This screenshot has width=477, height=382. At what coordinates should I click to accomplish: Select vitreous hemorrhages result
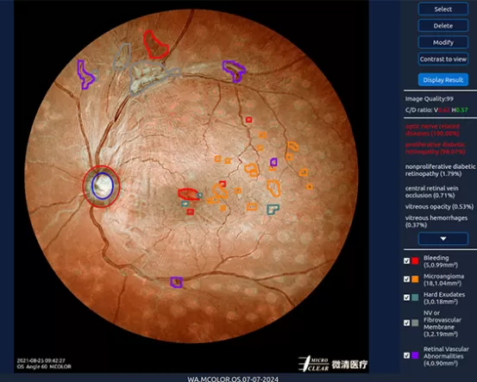pyautogui.click(x=436, y=222)
